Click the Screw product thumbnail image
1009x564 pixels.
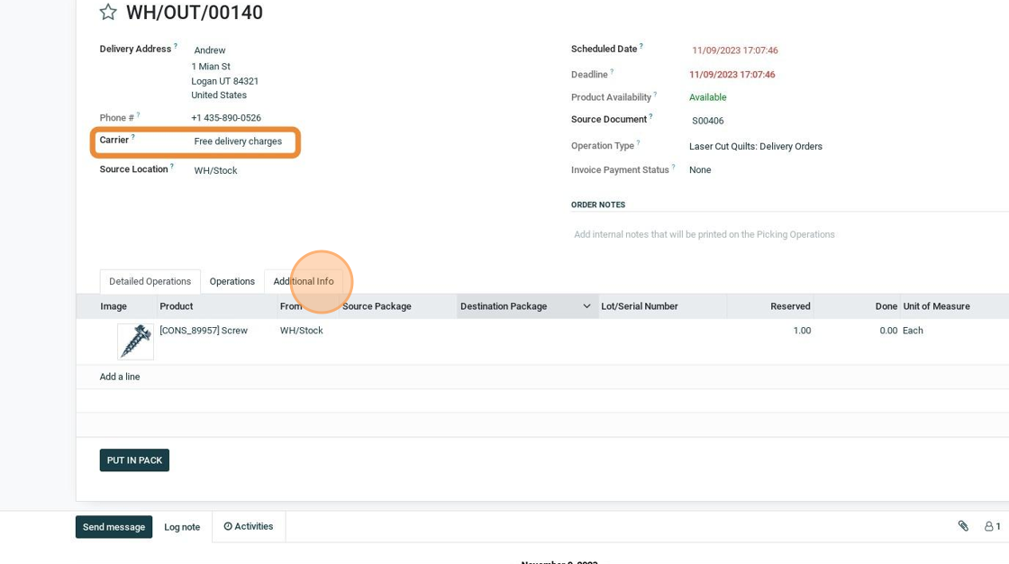pyautogui.click(x=136, y=341)
